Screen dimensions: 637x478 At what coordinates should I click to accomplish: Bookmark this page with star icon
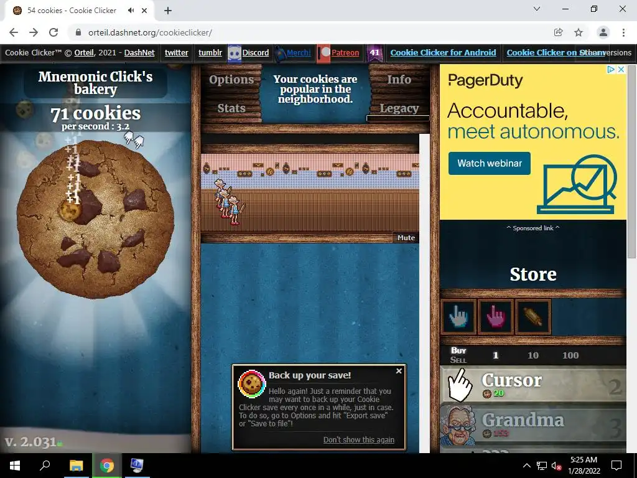coord(579,32)
